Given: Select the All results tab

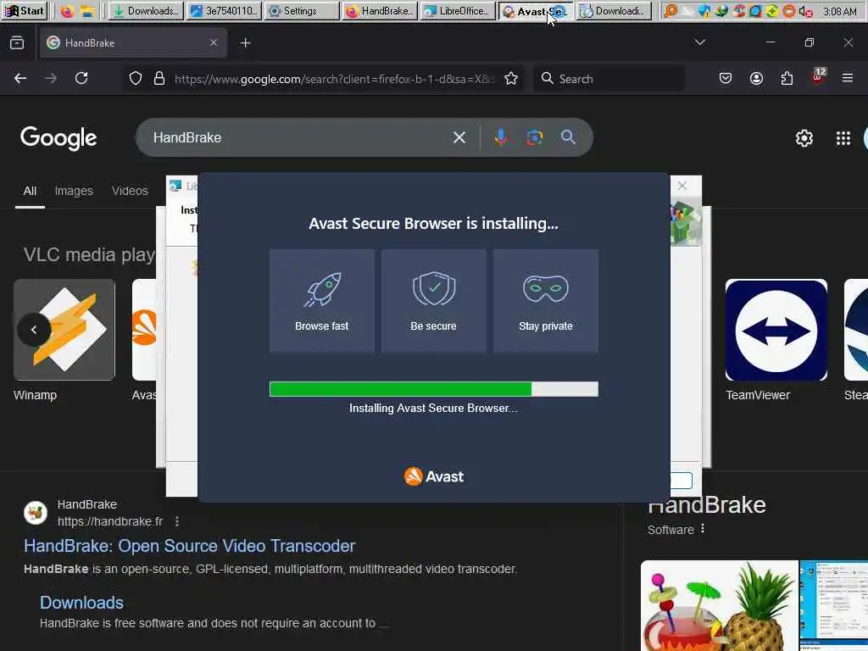Looking at the screenshot, I should point(30,191).
